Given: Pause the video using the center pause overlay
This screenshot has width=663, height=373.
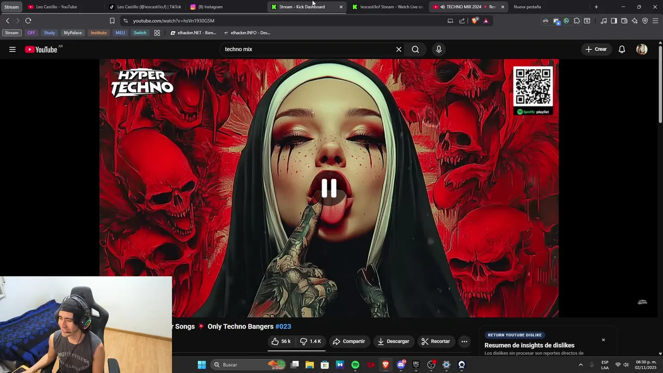Looking at the screenshot, I should [329, 188].
